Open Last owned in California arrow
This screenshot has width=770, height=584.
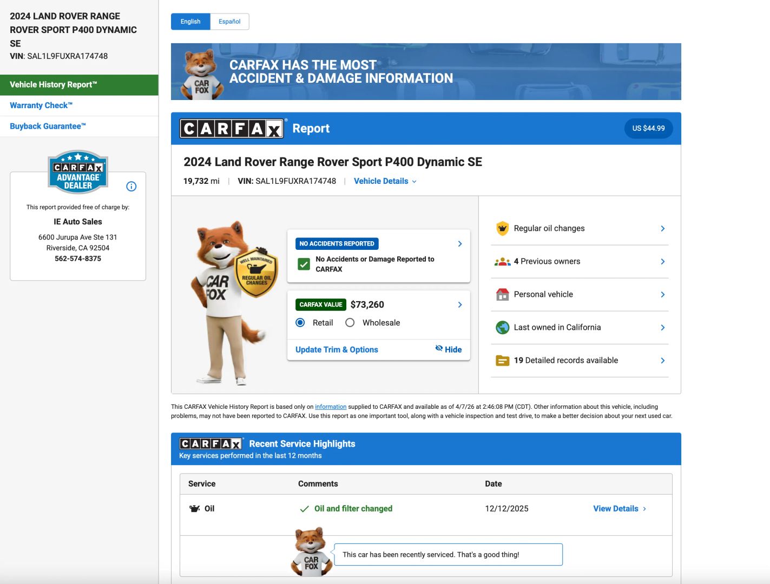663,328
